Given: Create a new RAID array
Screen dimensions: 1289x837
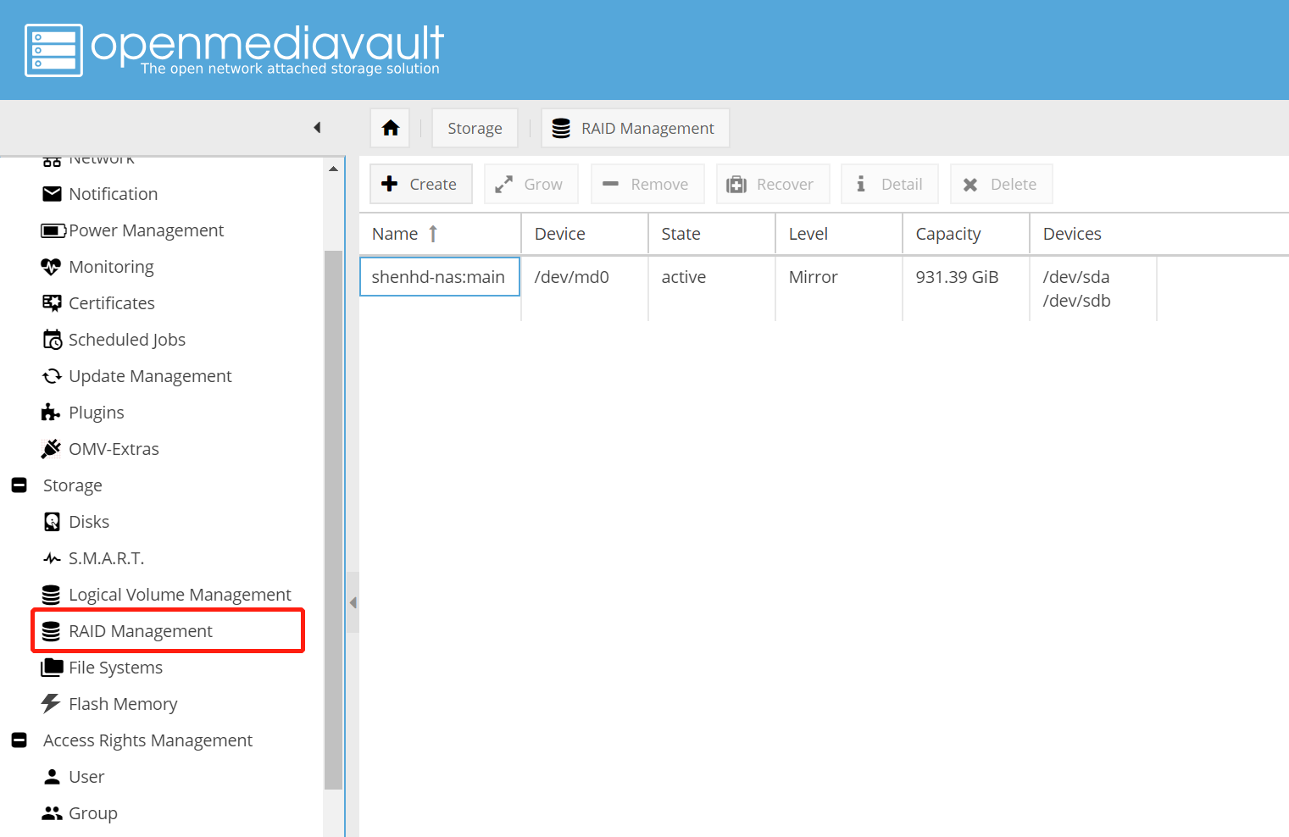Looking at the screenshot, I should pyautogui.click(x=420, y=184).
